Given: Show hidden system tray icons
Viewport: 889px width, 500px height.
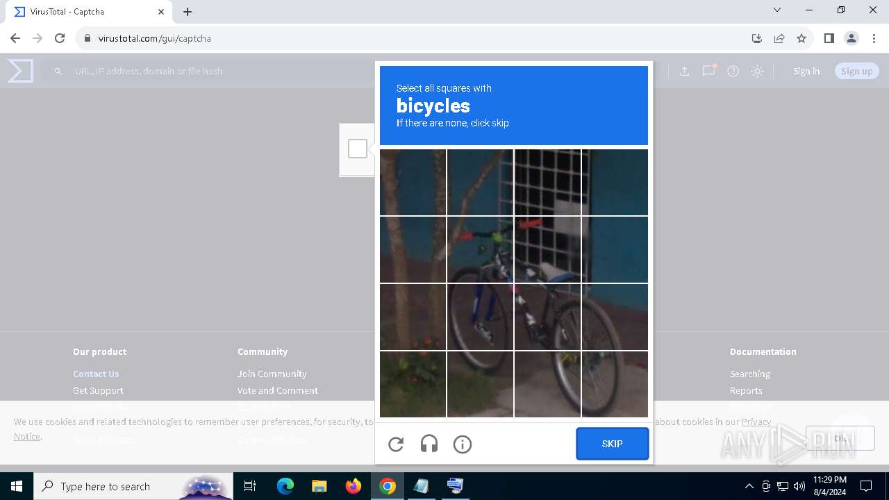Looking at the screenshot, I should 749,486.
